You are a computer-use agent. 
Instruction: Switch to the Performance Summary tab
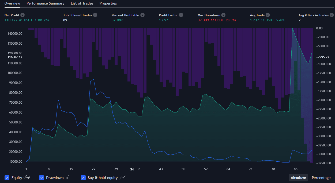click(x=46, y=3)
